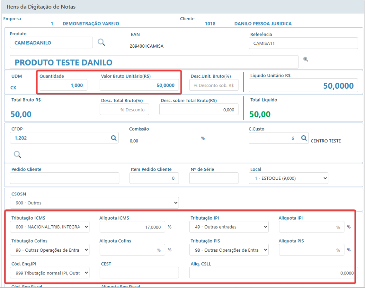
Task: Click the Nº de Série field
Action: (214, 178)
